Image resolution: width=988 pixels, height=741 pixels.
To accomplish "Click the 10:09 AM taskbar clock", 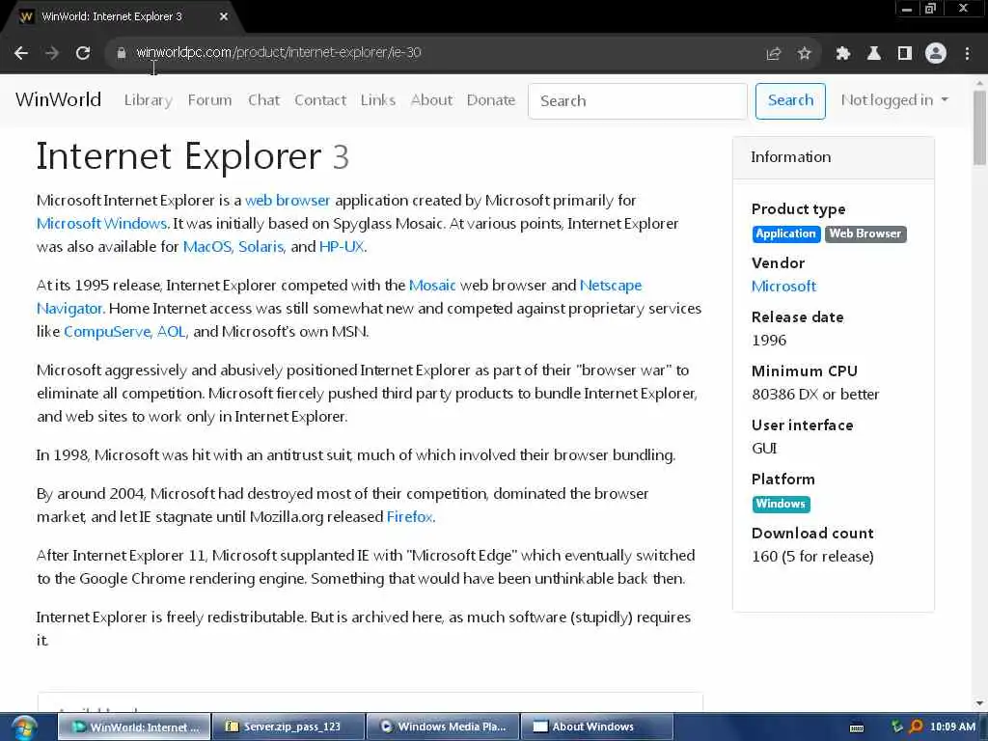I will (952, 727).
